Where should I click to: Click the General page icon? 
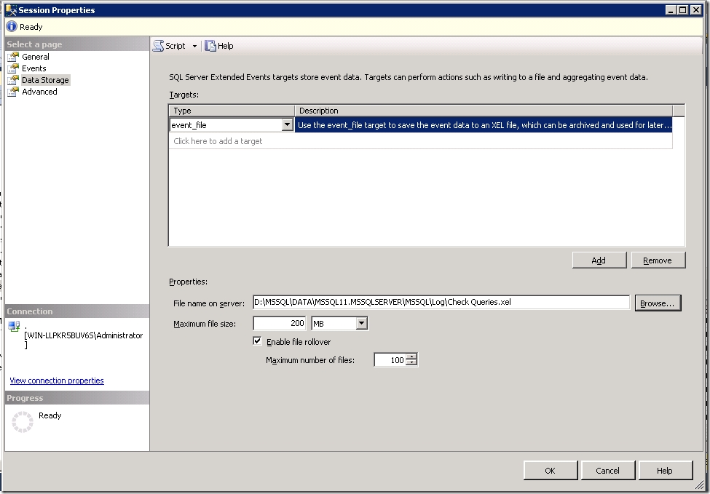[x=13, y=57]
